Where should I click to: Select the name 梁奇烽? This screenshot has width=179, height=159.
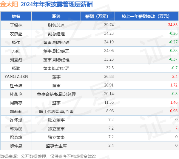[16, 137]
